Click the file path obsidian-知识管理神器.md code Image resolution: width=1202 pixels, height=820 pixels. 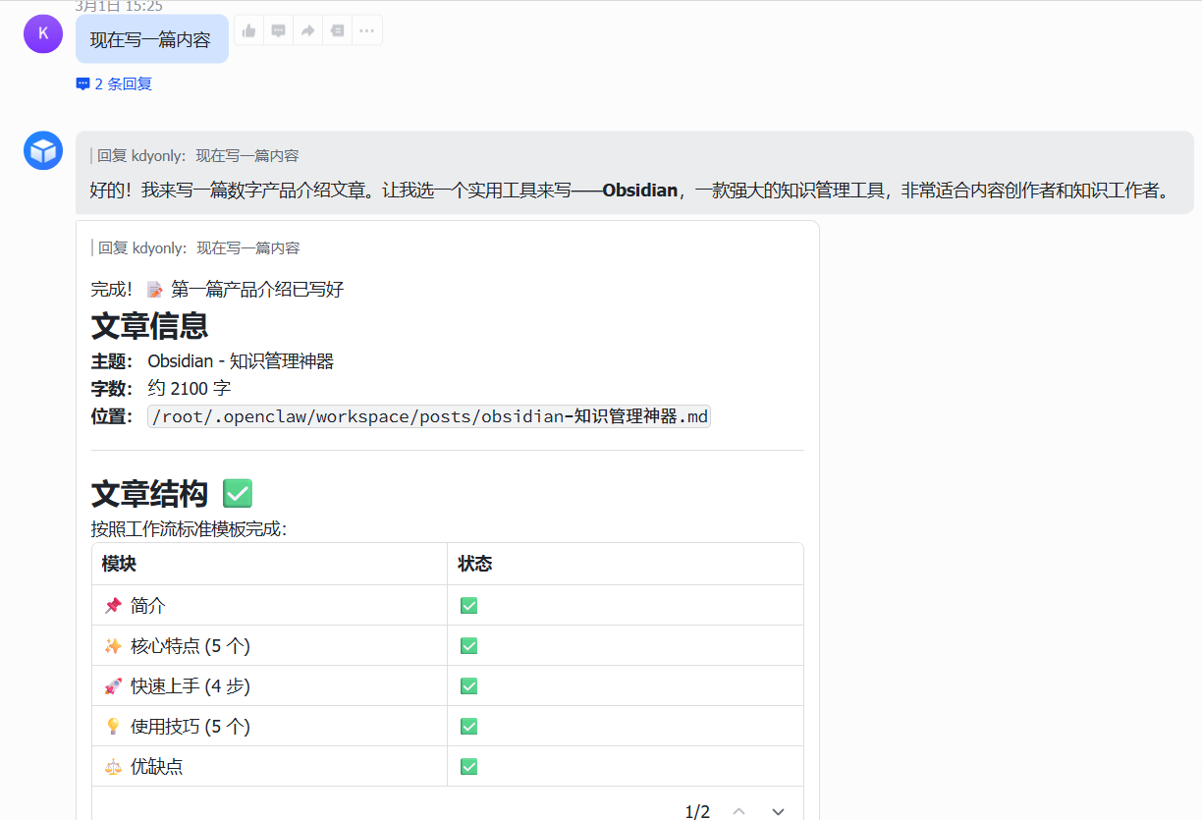click(429, 416)
